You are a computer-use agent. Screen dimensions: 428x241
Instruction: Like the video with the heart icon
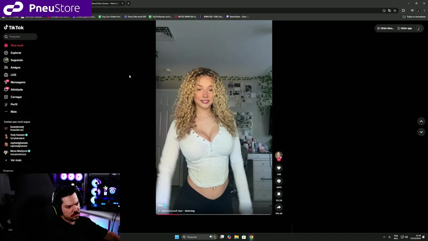coord(279,168)
